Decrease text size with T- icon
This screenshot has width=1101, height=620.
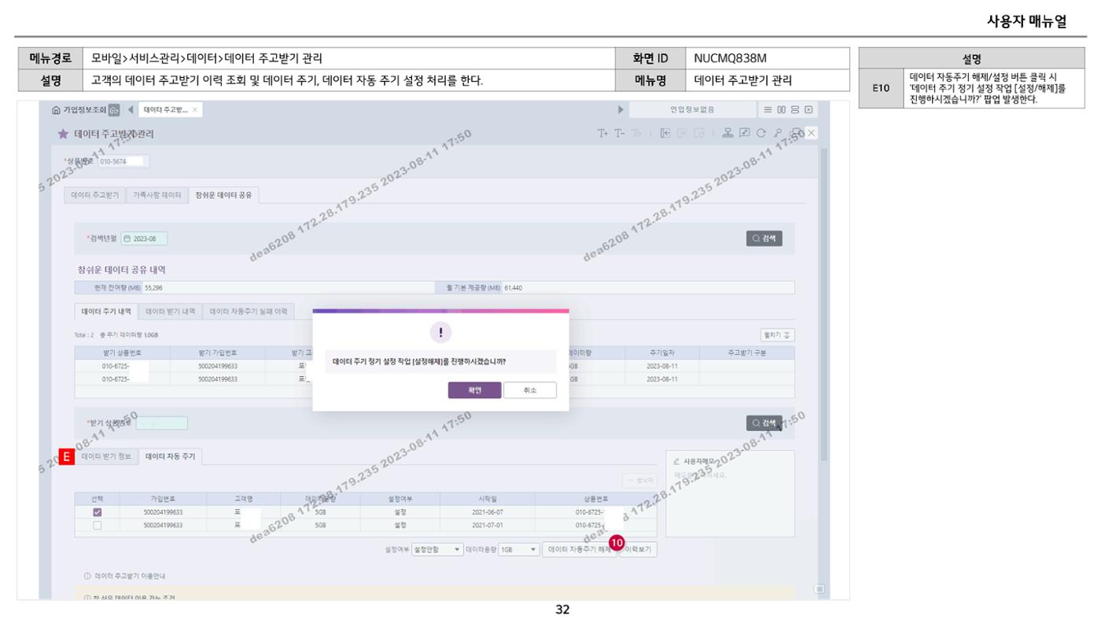point(620,134)
